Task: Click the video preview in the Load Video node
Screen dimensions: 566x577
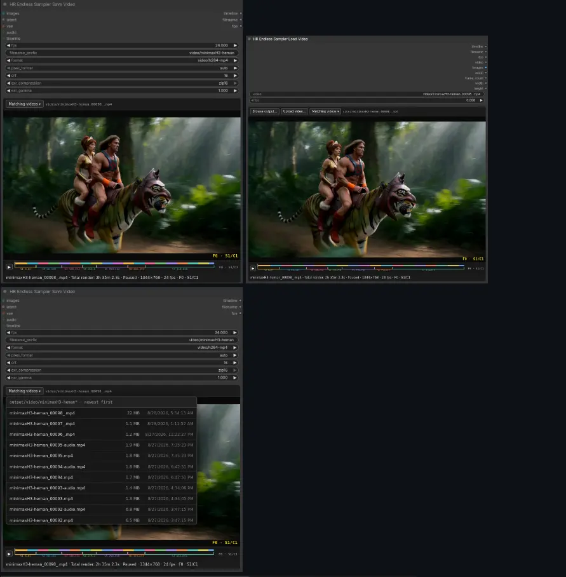Action: [367, 189]
